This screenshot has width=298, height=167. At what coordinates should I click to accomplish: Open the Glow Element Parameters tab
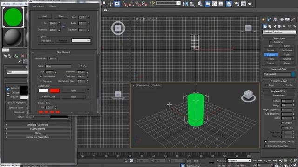click(x=41, y=59)
